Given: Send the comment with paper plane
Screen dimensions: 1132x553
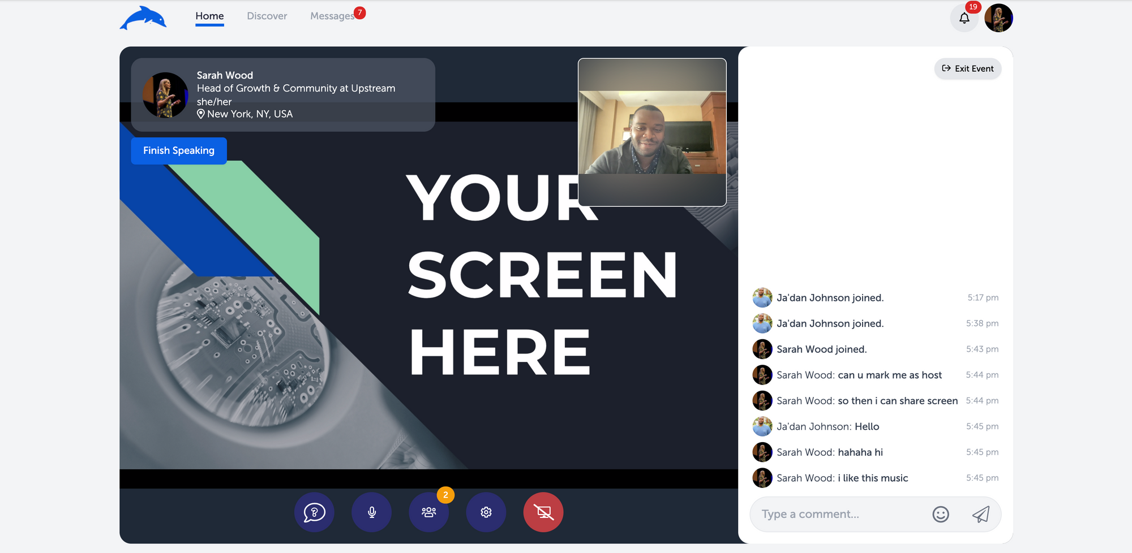Looking at the screenshot, I should click(x=981, y=514).
